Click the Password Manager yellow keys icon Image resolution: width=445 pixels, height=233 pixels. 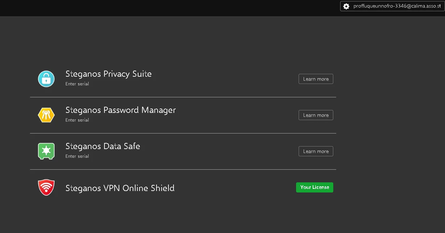[46, 115]
